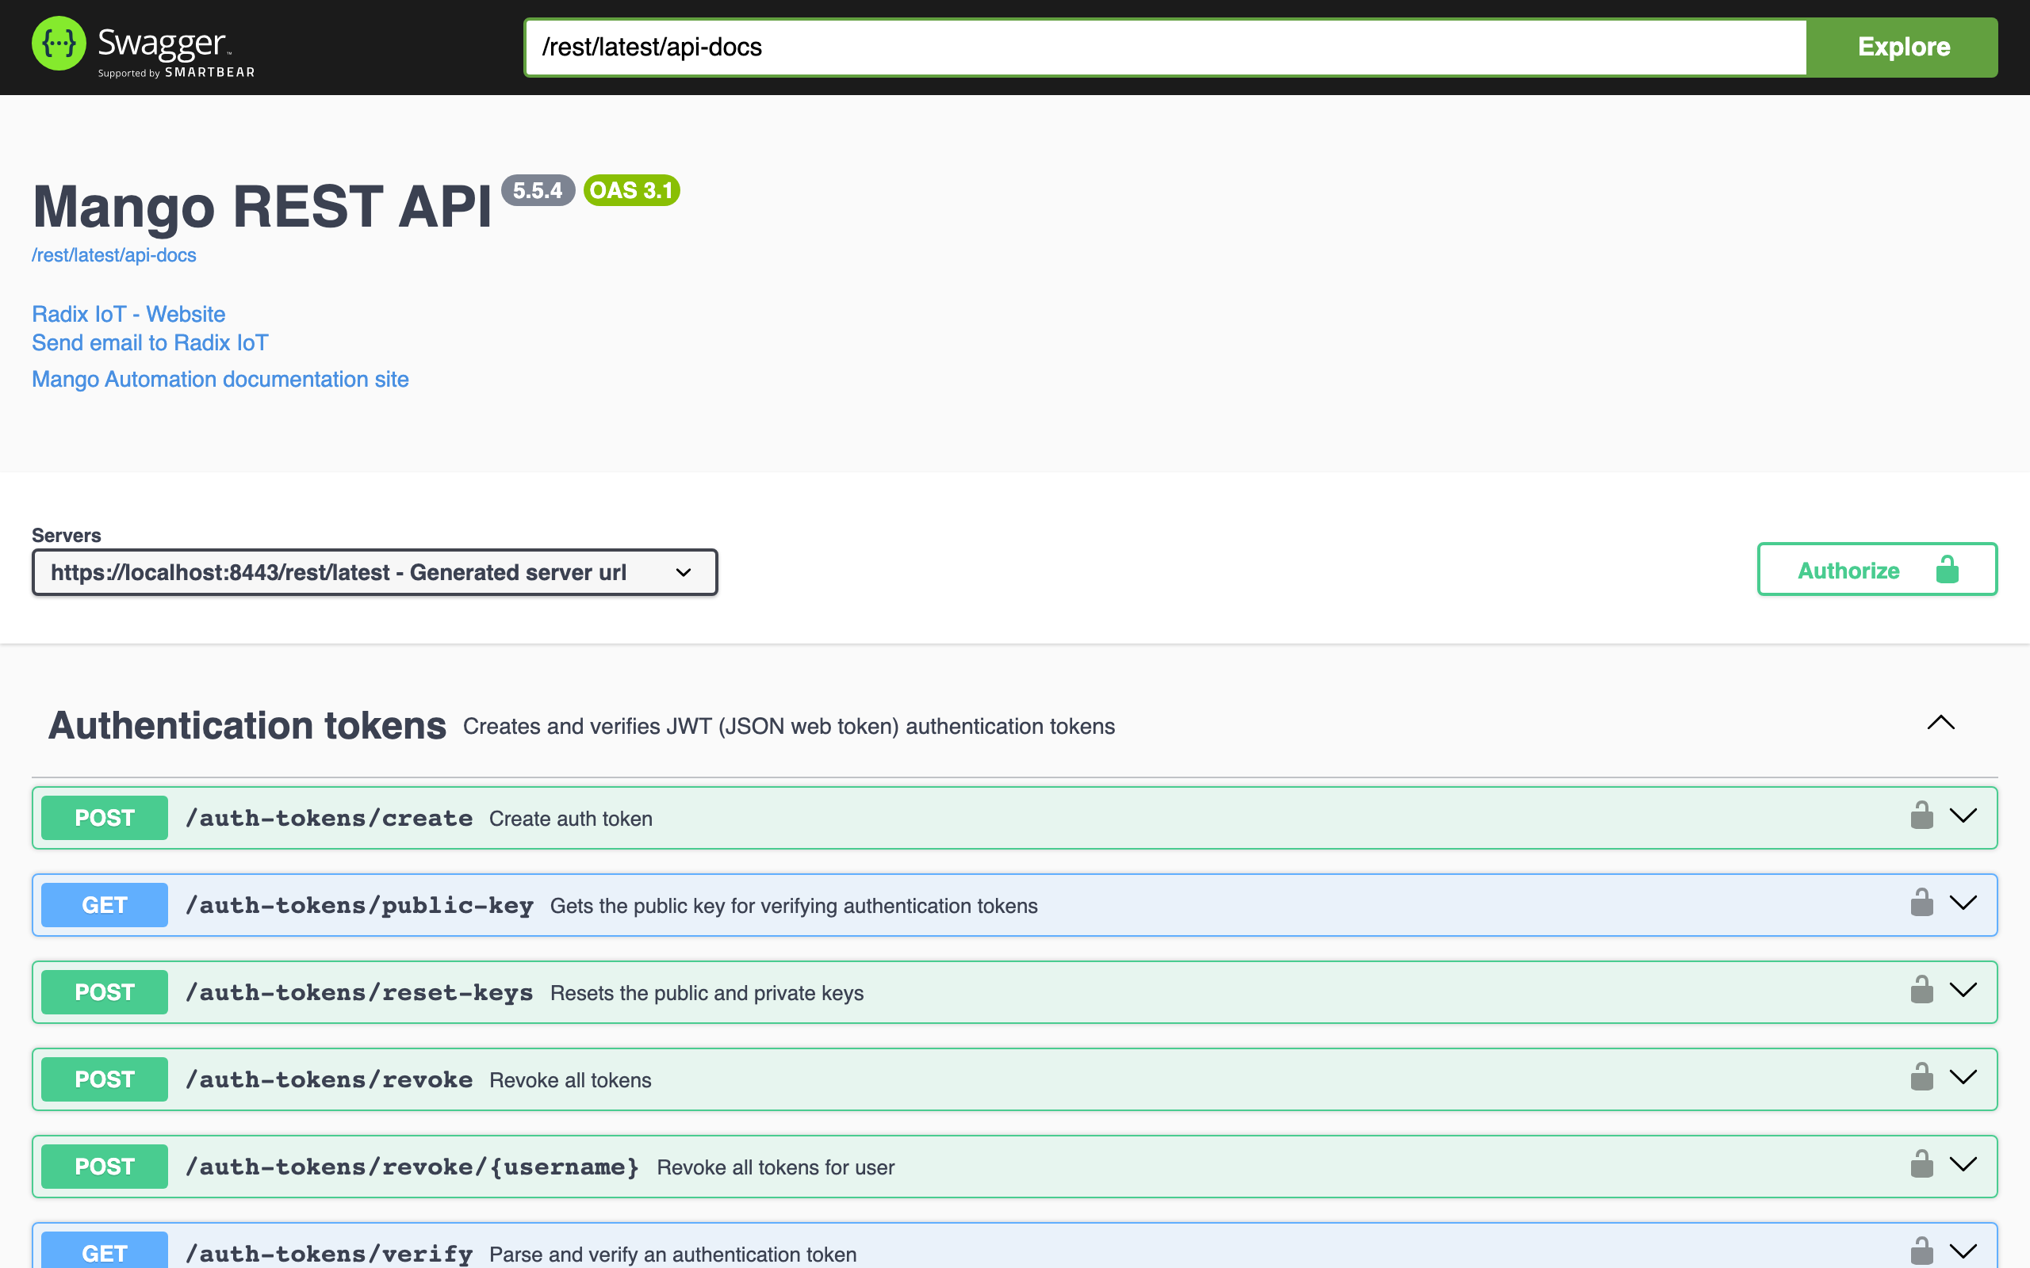This screenshot has width=2030, height=1268.
Task: Open the Servers dropdown
Action: [374, 572]
